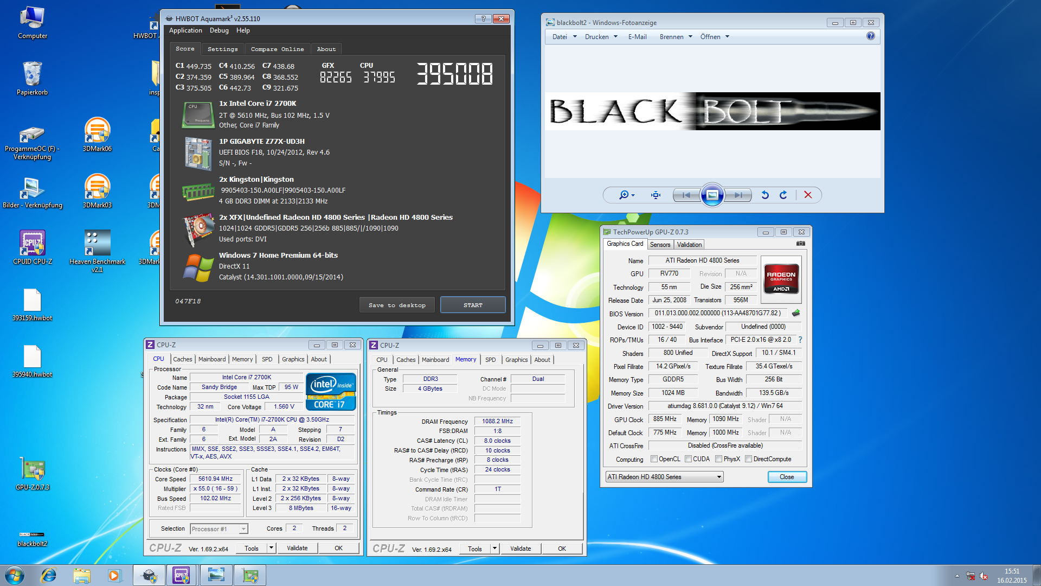Open Internet Explorer from the taskbar
1041x586 pixels.
coord(49,575)
